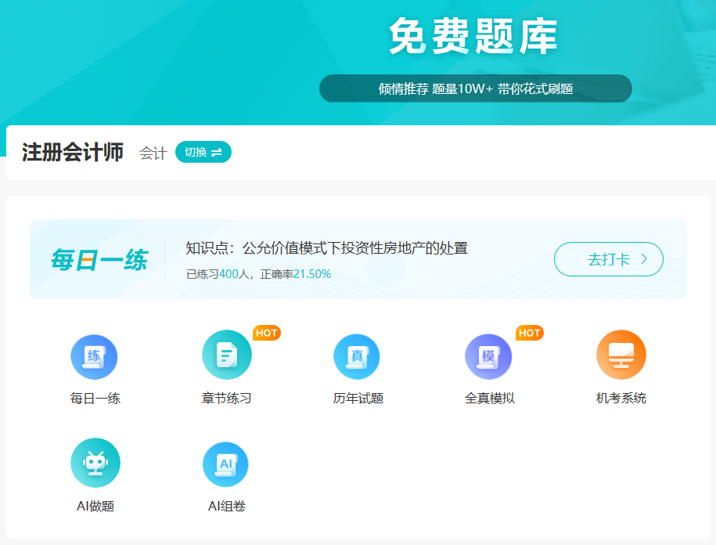Toggle to another exam via 会计 label
Screen dimensions: 716x545
point(153,152)
